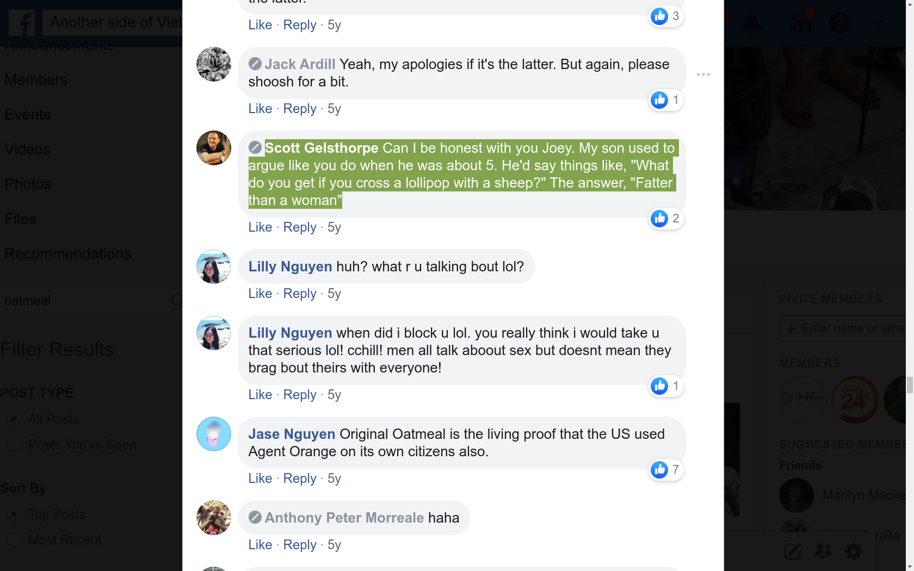The width and height of the screenshot is (914, 571).
Task: Select Most Recent sort order
Action: (x=15, y=539)
